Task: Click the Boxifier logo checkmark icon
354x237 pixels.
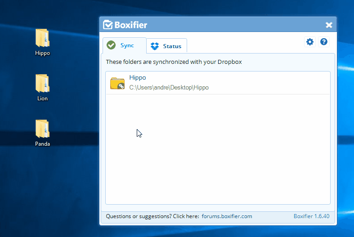Action: (x=108, y=25)
